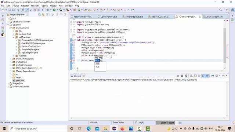Expand the JavaBasicsTutorials project

point(8,22)
